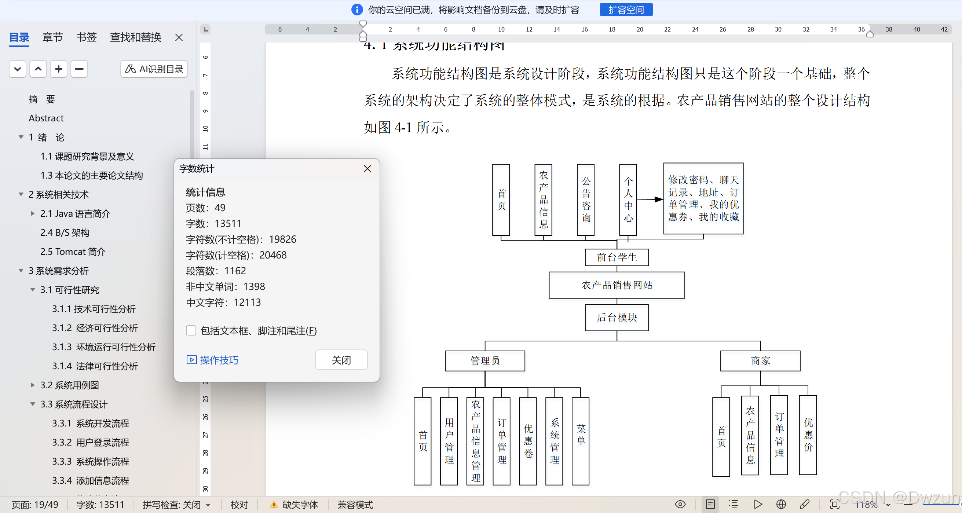The height and width of the screenshot is (513, 962).
Task: Collapse the '3 系统需求分析' tree node
Action: click(x=21, y=271)
